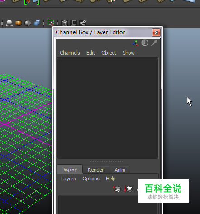Image resolution: width=200 pixels, height=214 pixels.
Task: Click the connected nodes share icon
Action: tap(83, 23)
